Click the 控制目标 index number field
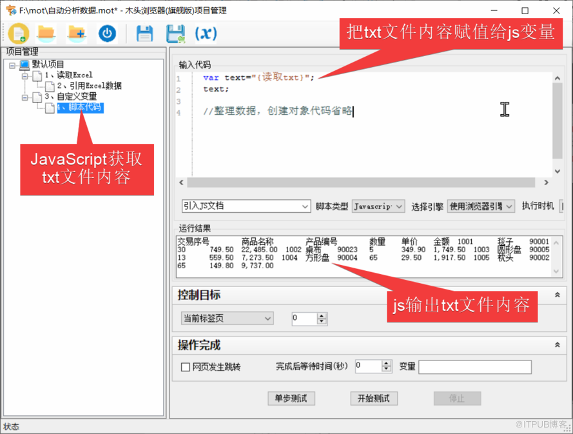The height and width of the screenshot is (434, 573). coord(304,319)
